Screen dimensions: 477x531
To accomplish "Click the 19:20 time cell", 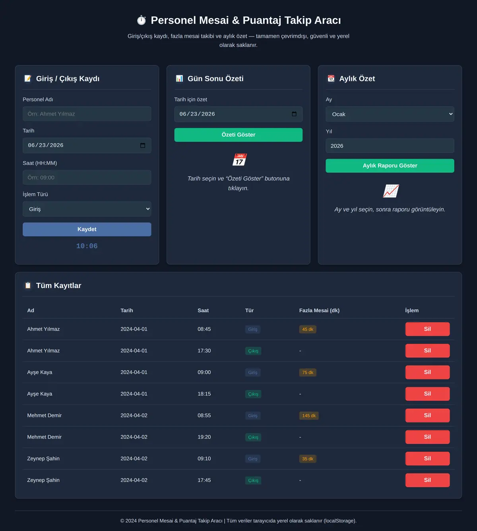I will point(204,437).
